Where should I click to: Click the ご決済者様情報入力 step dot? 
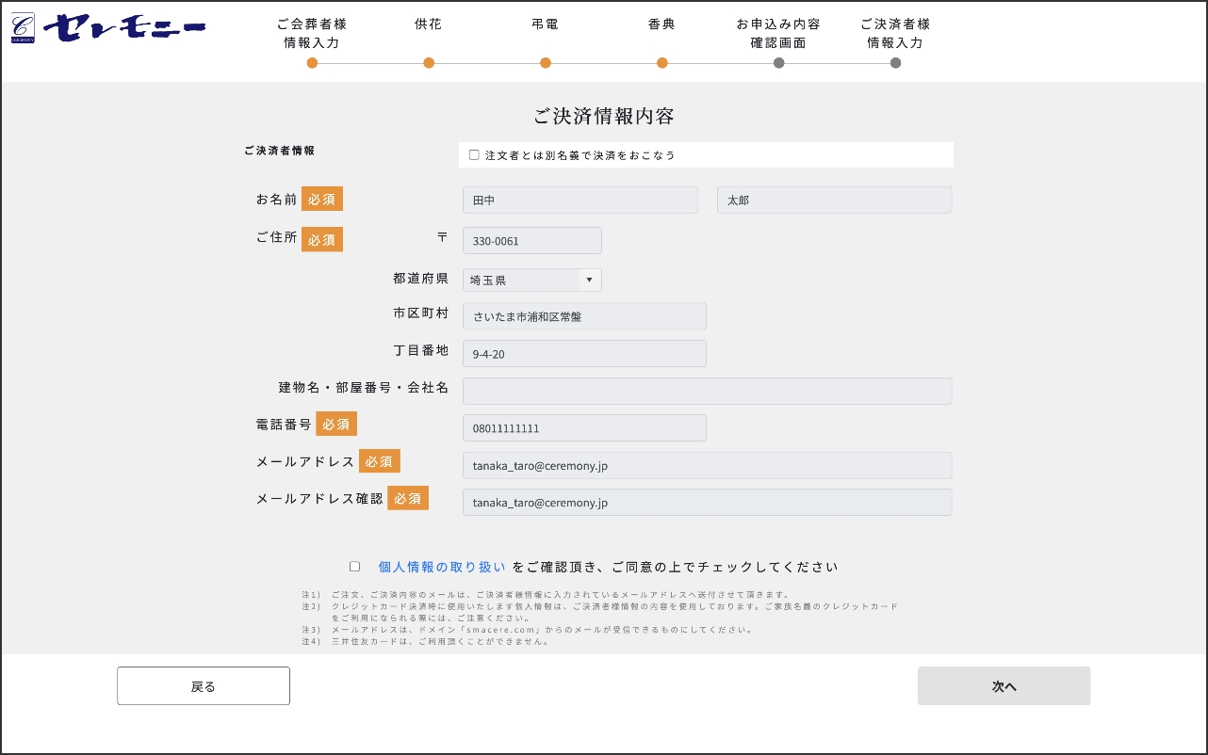pos(895,63)
